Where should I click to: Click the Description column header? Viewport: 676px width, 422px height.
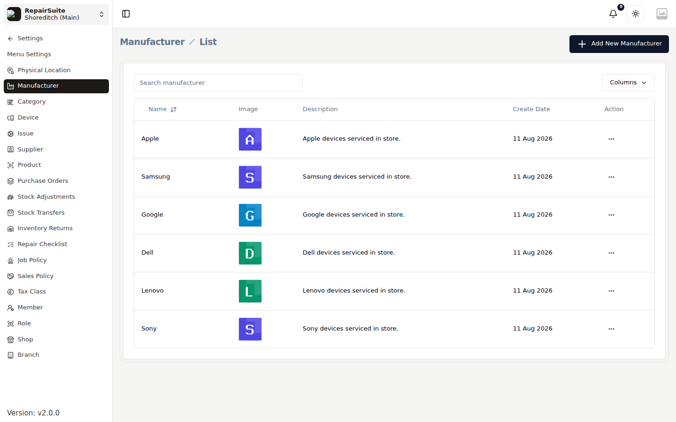click(x=320, y=109)
